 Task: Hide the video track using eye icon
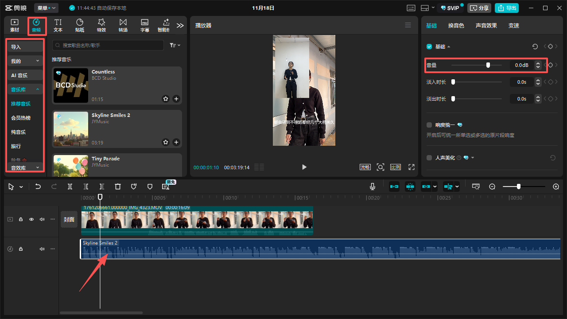[x=31, y=219]
